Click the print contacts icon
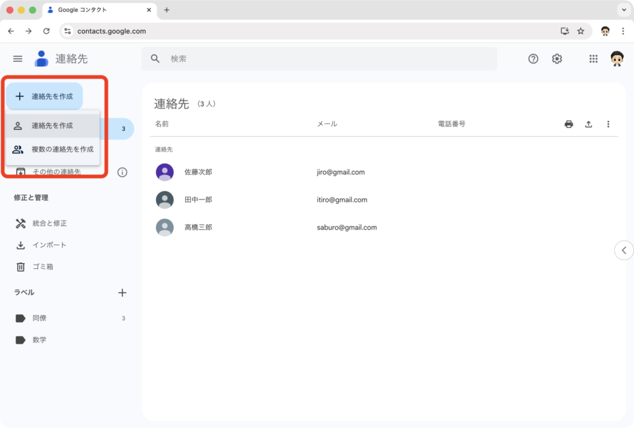 coord(568,124)
